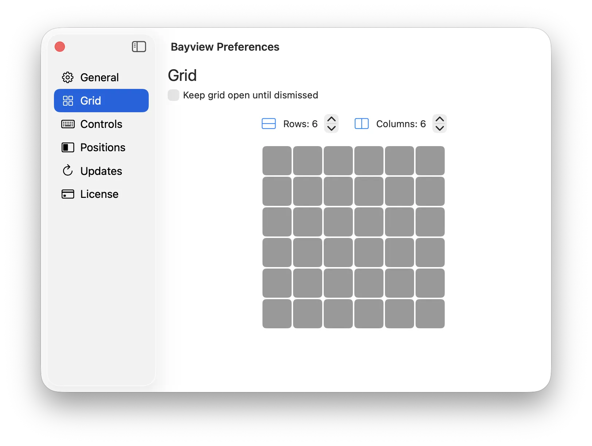This screenshot has height=446, width=592.
Task: Click the bottom-left cell of the grid preview
Action: coord(277,314)
